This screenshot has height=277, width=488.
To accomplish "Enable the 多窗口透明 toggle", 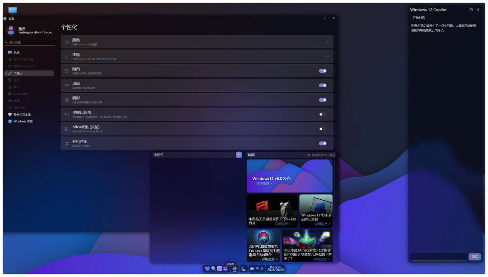I will point(323,114).
